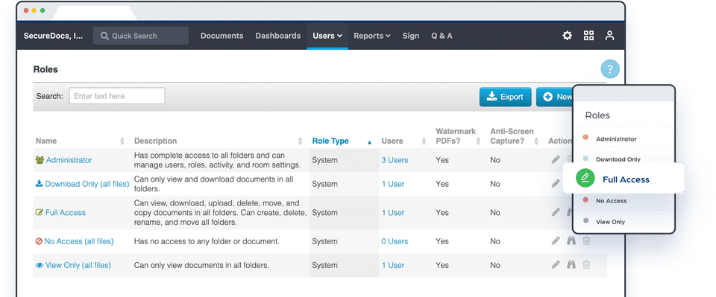Go to the Q & A tab
Image resolution: width=716 pixels, height=297 pixels.
click(442, 36)
